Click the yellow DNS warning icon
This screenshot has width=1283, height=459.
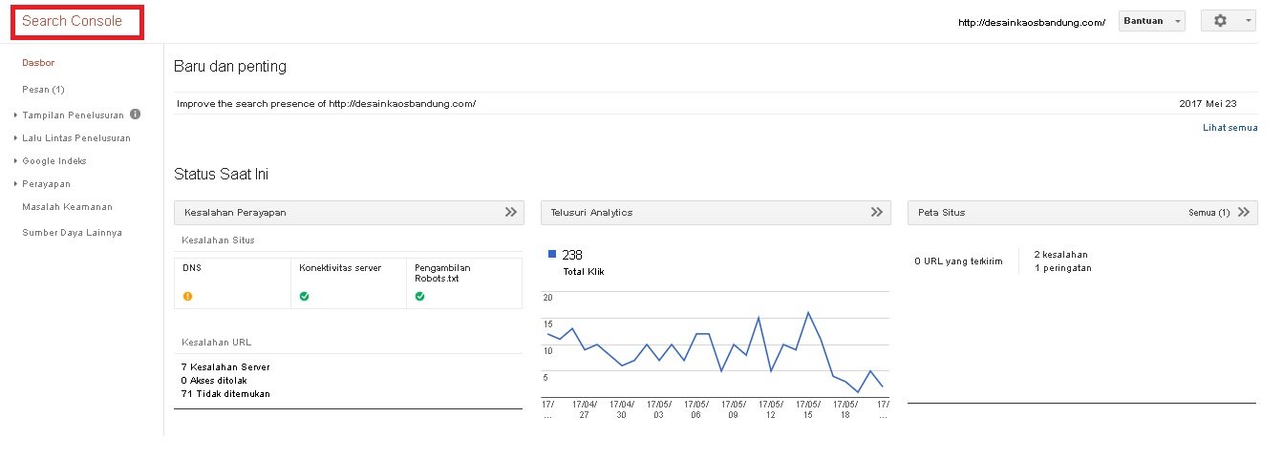click(187, 297)
